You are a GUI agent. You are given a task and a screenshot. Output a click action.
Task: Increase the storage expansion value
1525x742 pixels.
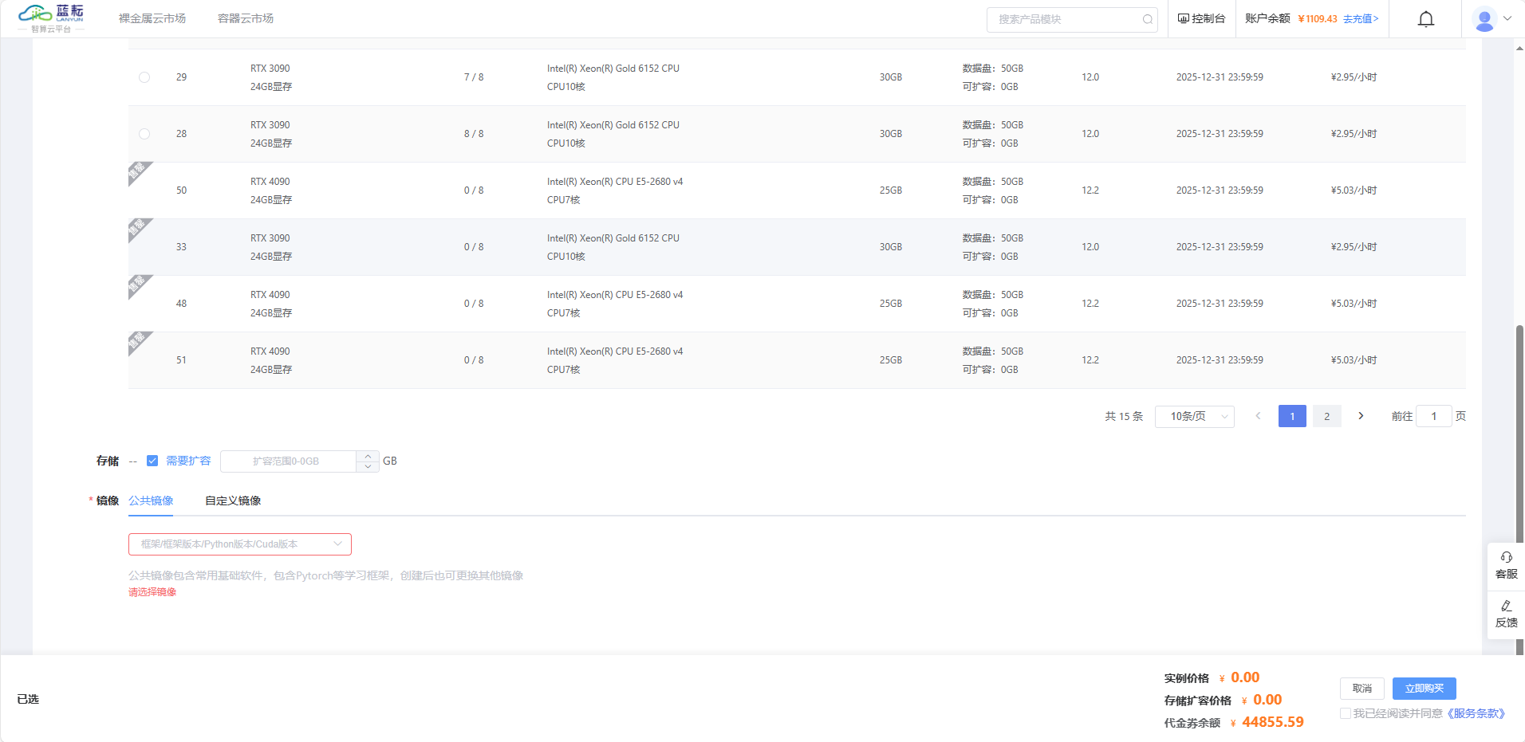pyautogui.click(x=368, y=456)
